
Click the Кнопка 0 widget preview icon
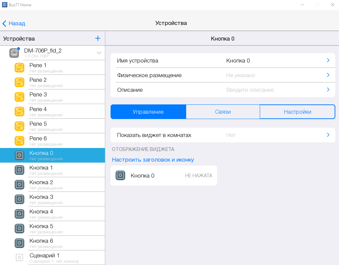(x=120, y=176)
